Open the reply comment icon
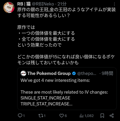This screenshot has width=120, height=121. (x=20, y=116)
